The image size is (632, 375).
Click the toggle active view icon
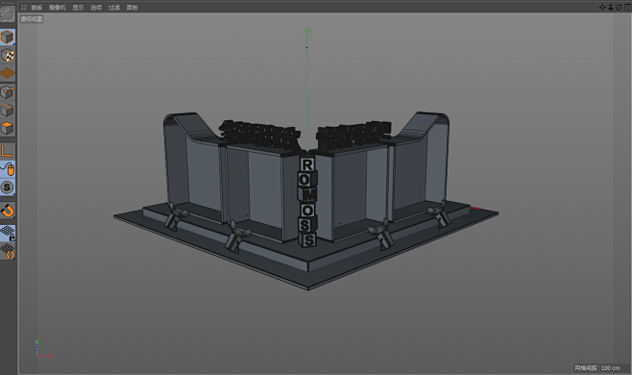[627, 8]
